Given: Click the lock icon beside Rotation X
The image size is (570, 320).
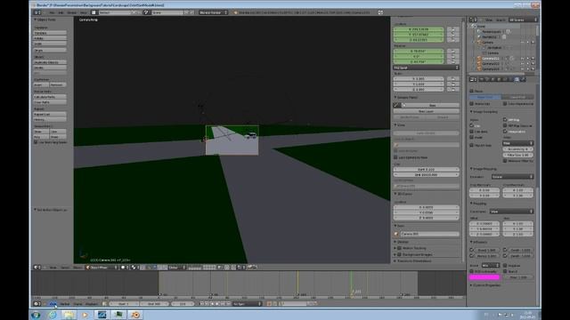Looking at the screenshot, I should click(453, 52).
